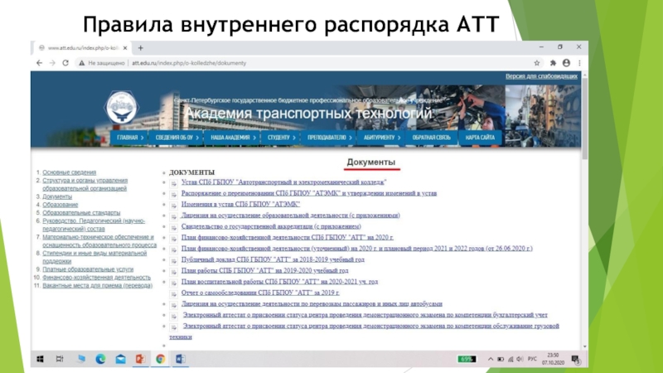The height and width of the screenshot is (373, 663).
Task: Open the Chrome three-dot menu
Action: click(580, 62)
